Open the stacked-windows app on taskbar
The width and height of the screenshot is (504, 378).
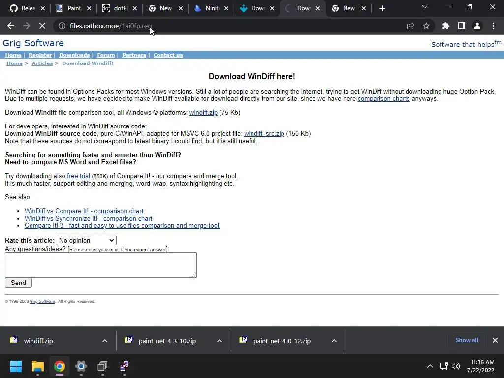102,366
